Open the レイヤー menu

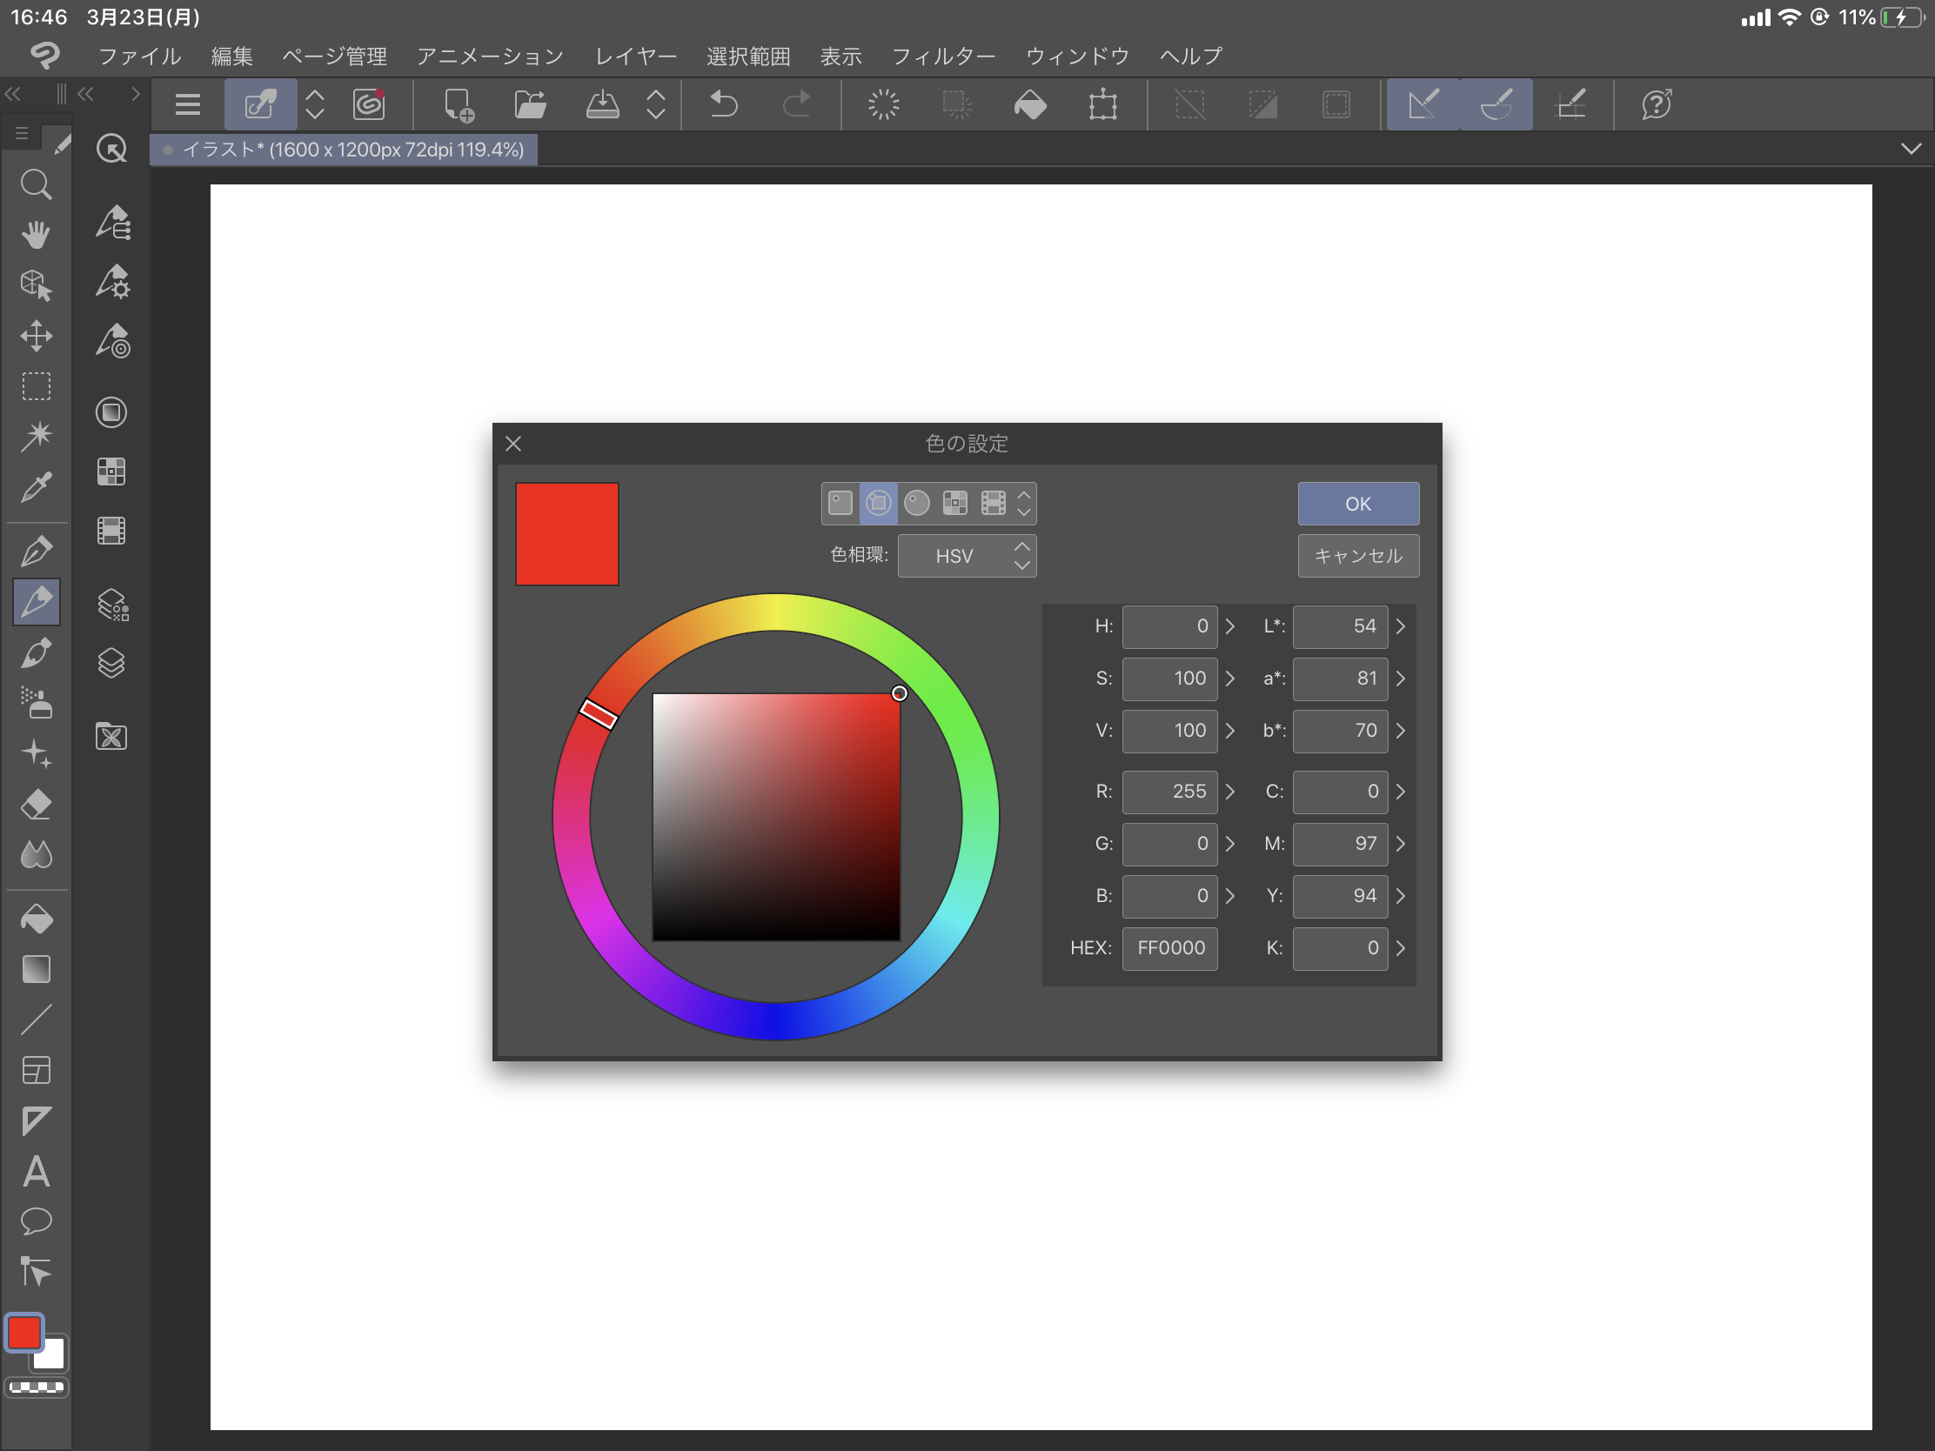tap(636, 57)
